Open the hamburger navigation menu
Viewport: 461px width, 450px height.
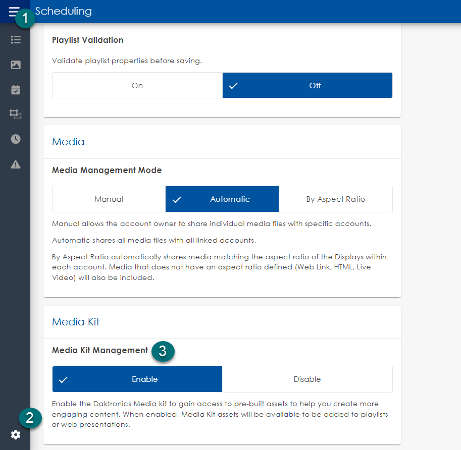[14, 11]
